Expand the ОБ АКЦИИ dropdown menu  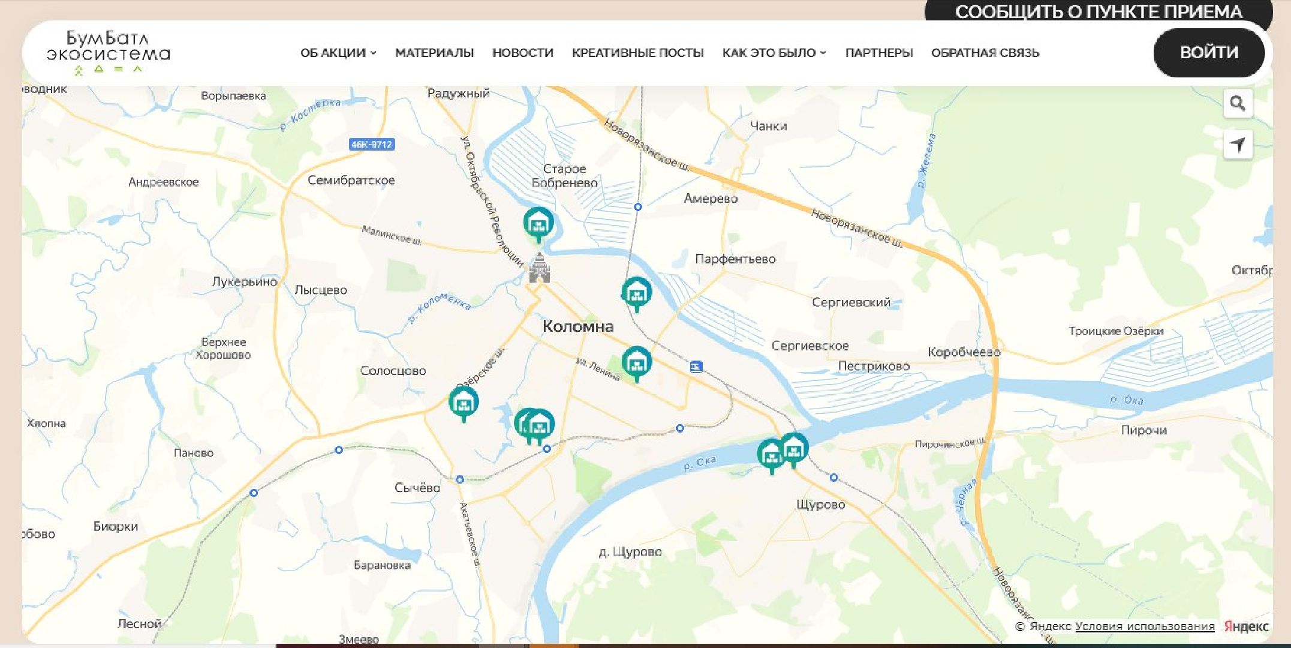tap(338, 53)
